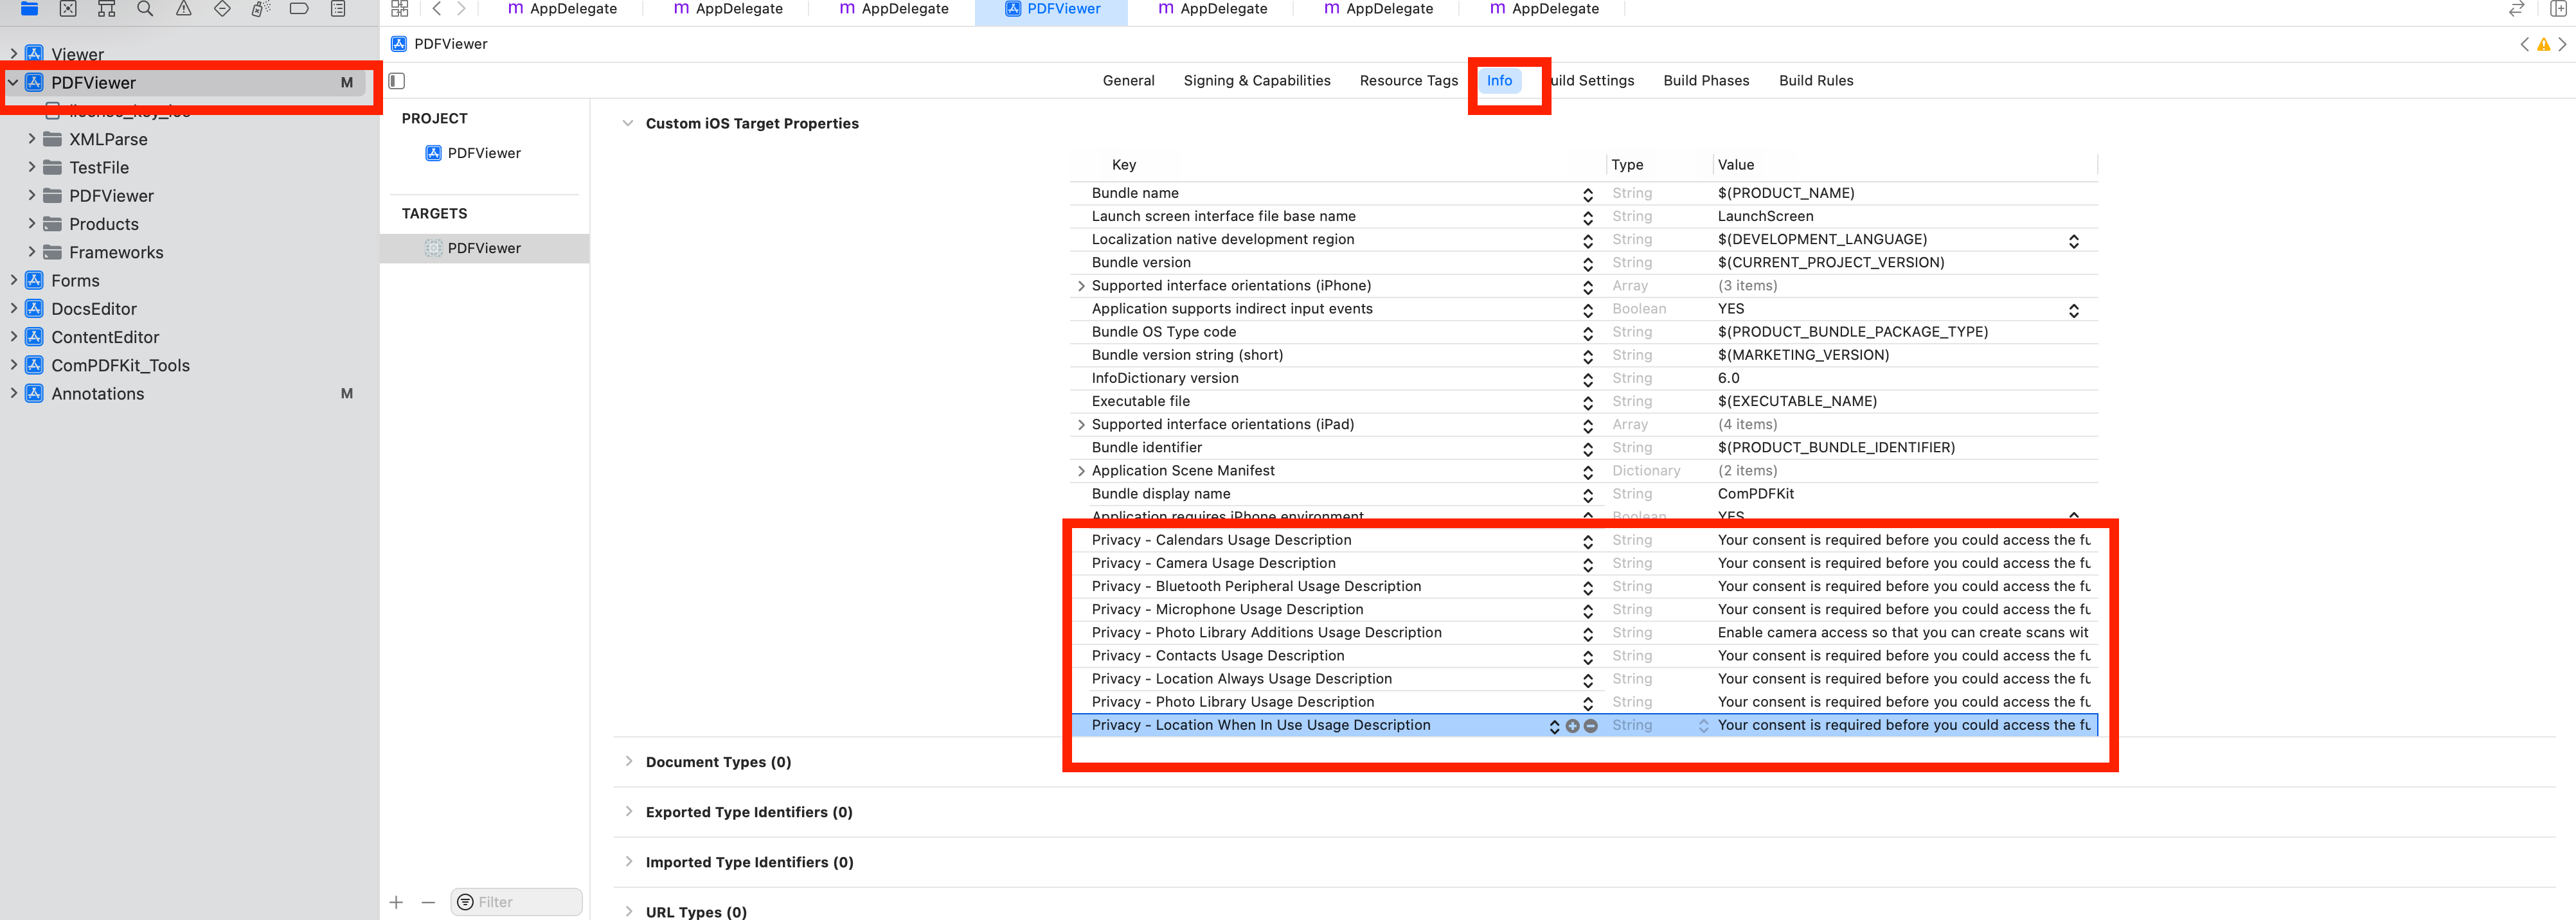
Task: Click the related items grid icon
Action: [400, 9]
